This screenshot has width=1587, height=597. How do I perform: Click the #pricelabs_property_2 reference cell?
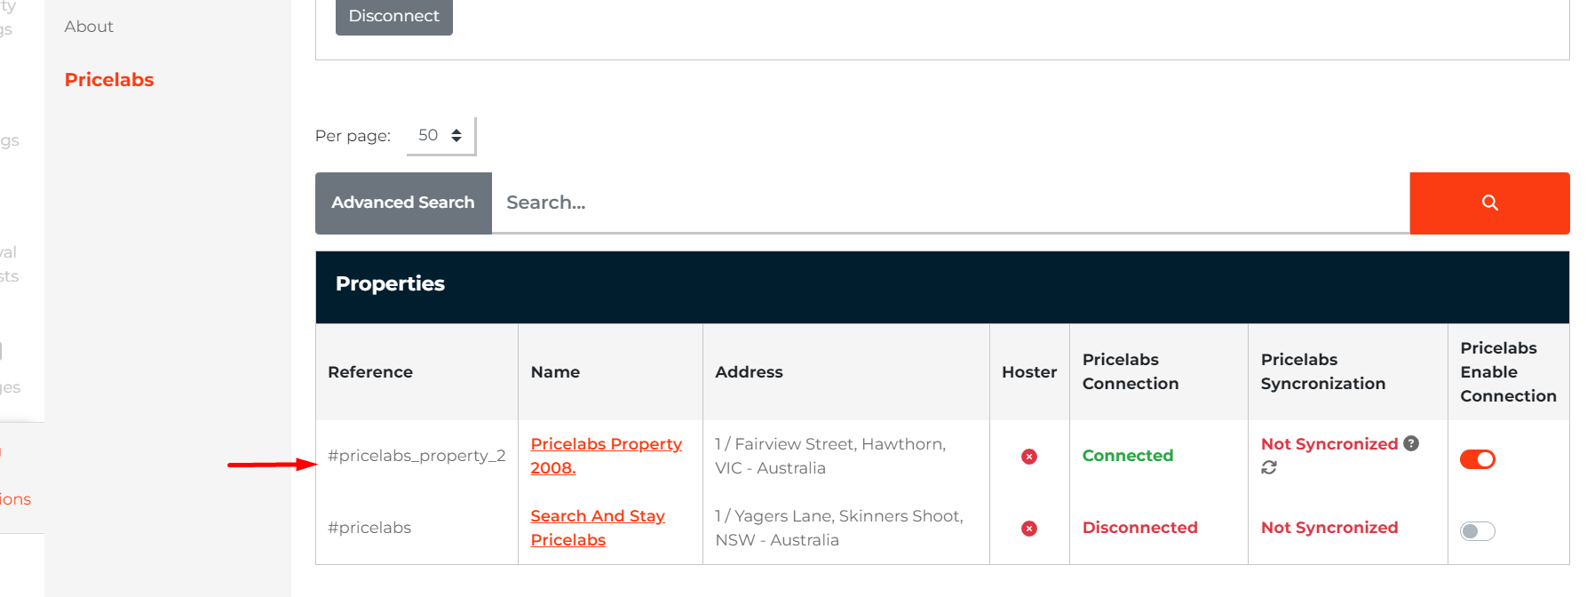417,456
